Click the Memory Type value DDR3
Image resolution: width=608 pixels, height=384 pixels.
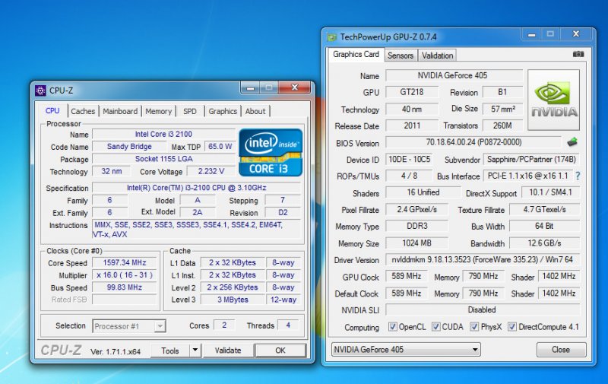point(416,226)
